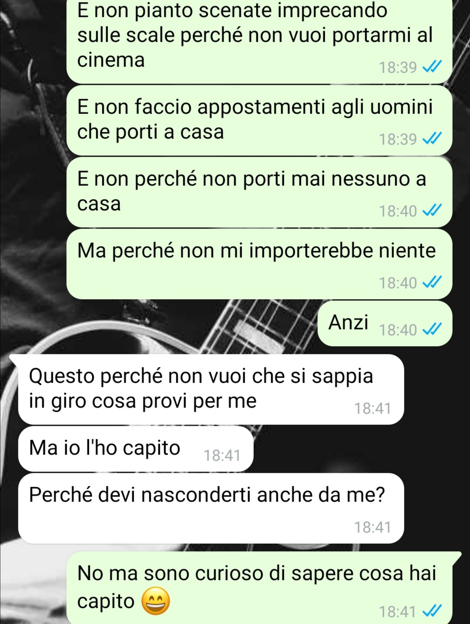Tap the read-receipt checkmarks on the cinema message
Screen dimensions: 470x624
tap(432, 67)
